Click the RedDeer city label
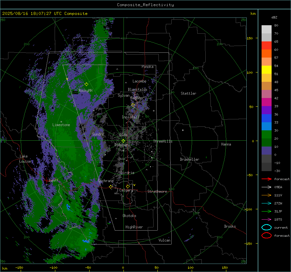Screen dimensions: 291x272 (137, 98)
